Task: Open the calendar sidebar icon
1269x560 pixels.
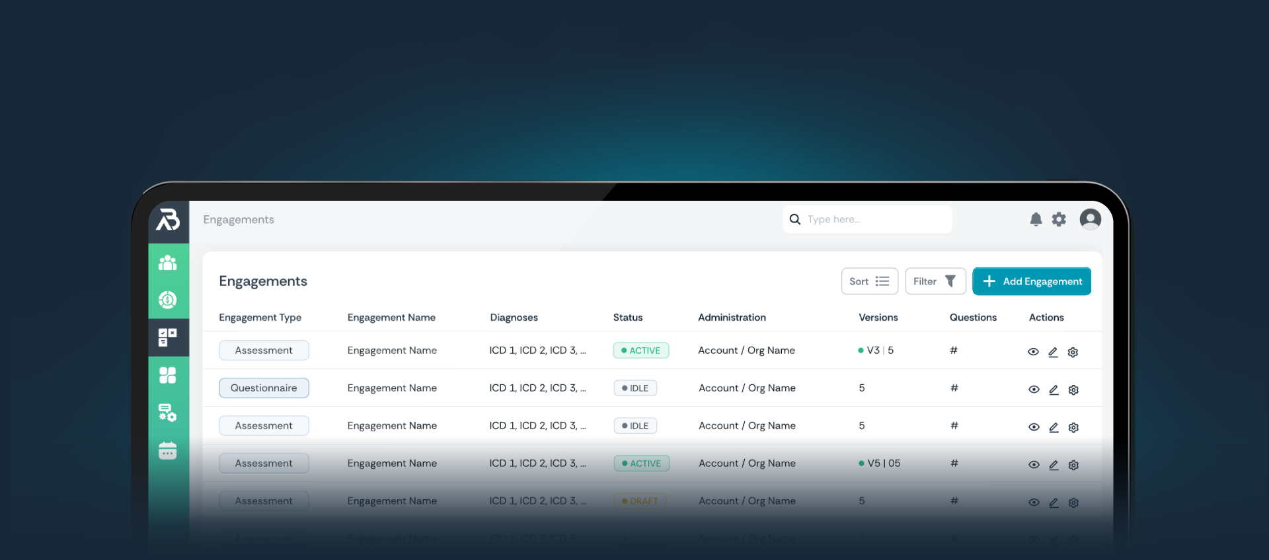Action: 168,450
